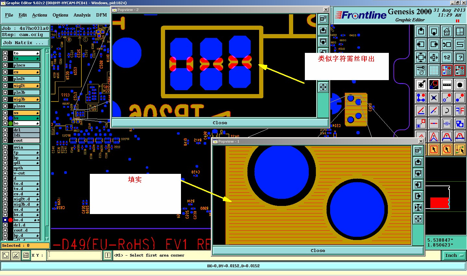Select the 'sig2t.d' layer name
The height and width of the screenshot is (276, 467).
click(26, 199)
